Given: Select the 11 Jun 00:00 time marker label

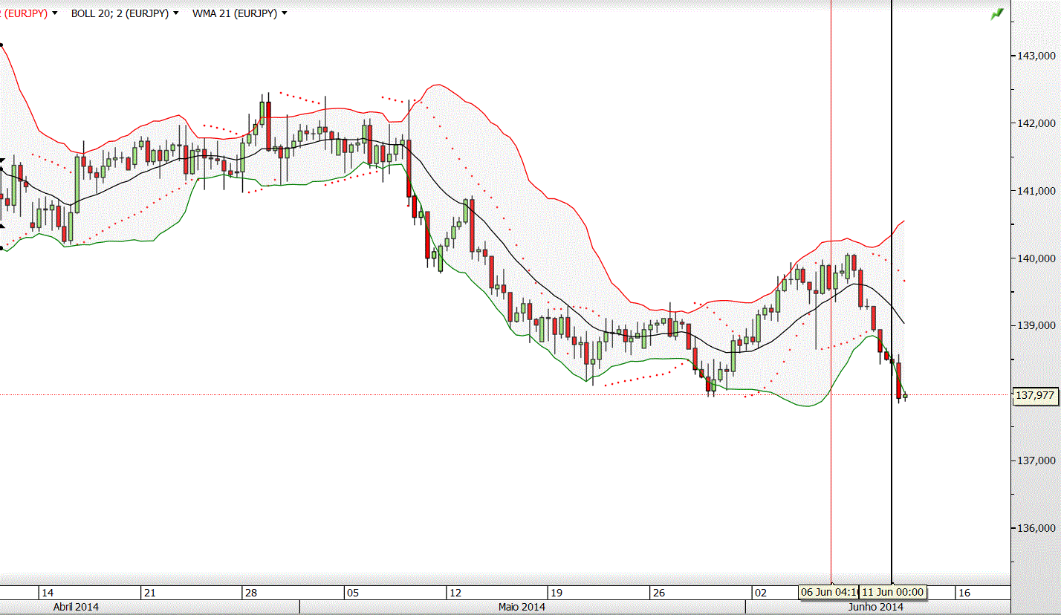Looking at the screenshot, I should 894,592.
